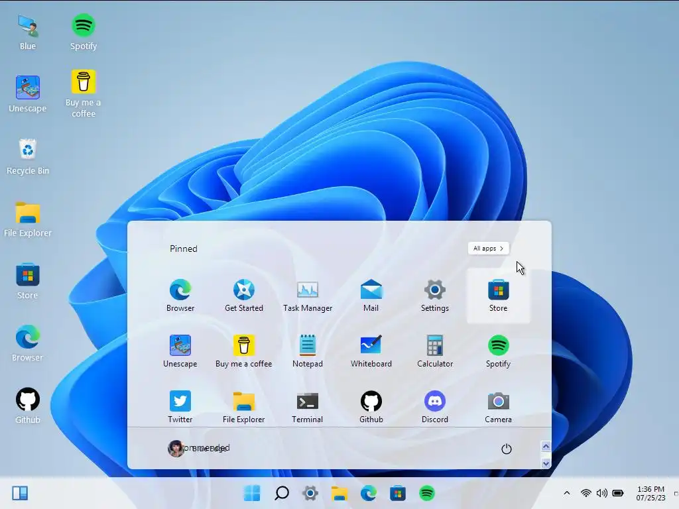Open the clock showing 1:36 PM

tap(650, 493)
